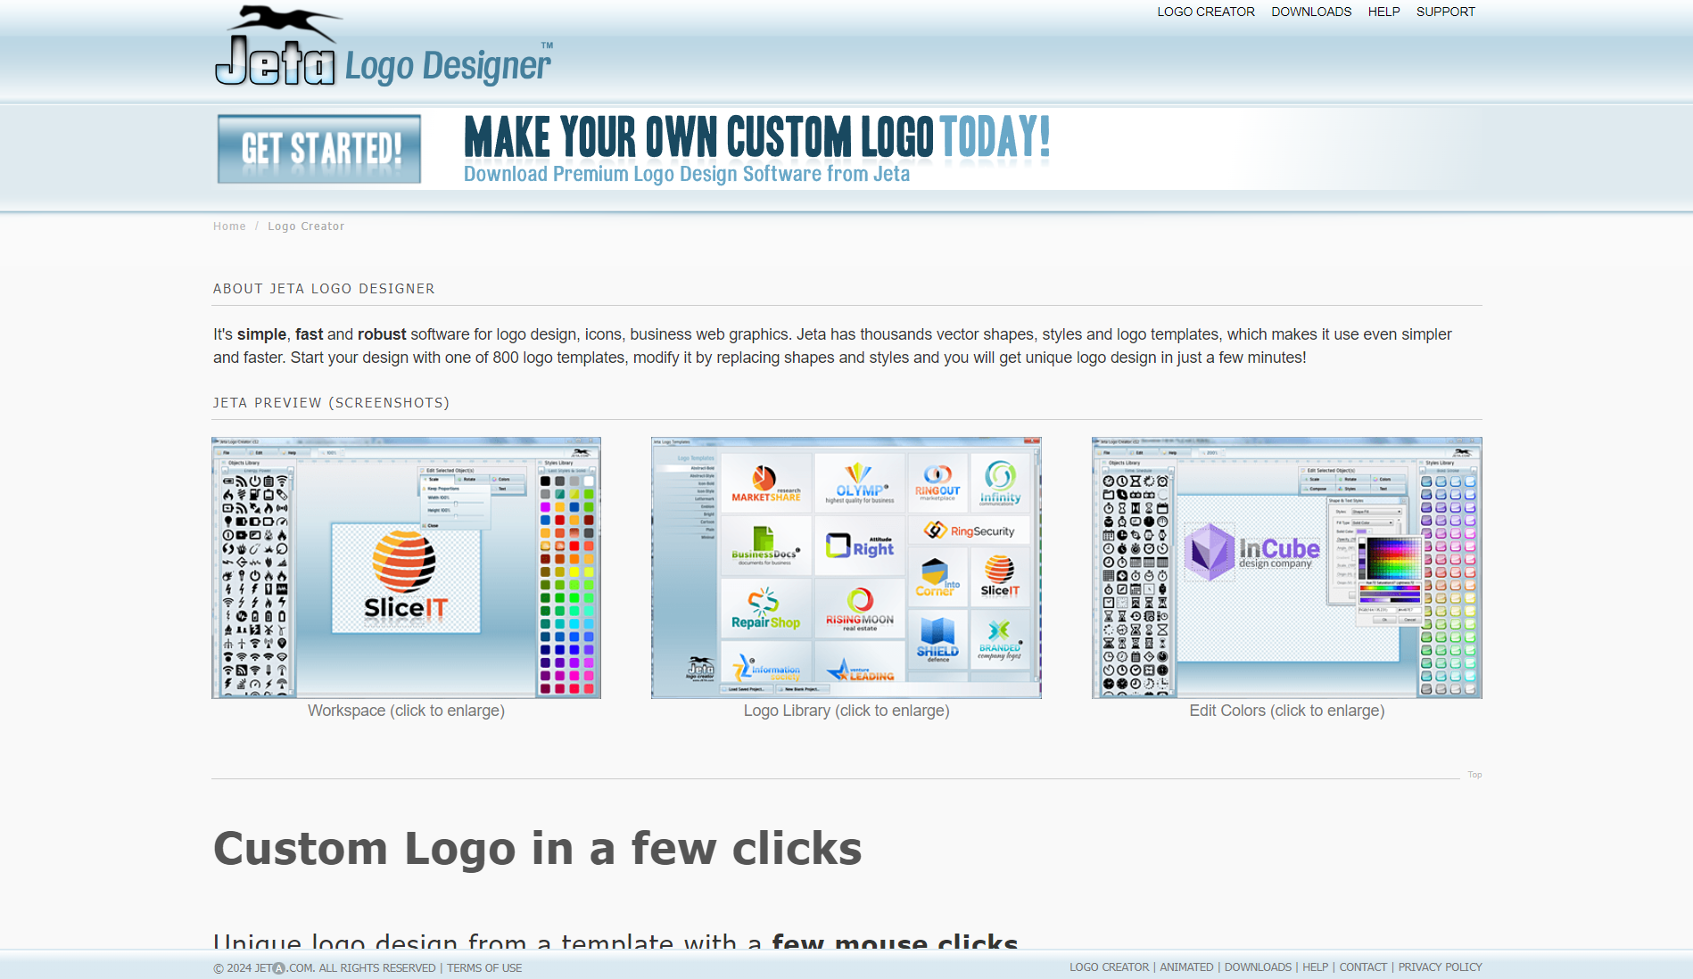Click the 'Edit Colors (click to enlarge)' caption
This screenshot has height=979, width=1693.
click(x=1287, y=711)
